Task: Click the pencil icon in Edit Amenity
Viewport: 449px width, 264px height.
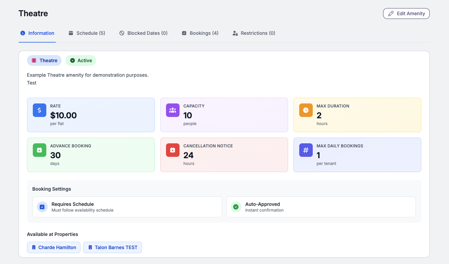Action: (x=391, y=14)
